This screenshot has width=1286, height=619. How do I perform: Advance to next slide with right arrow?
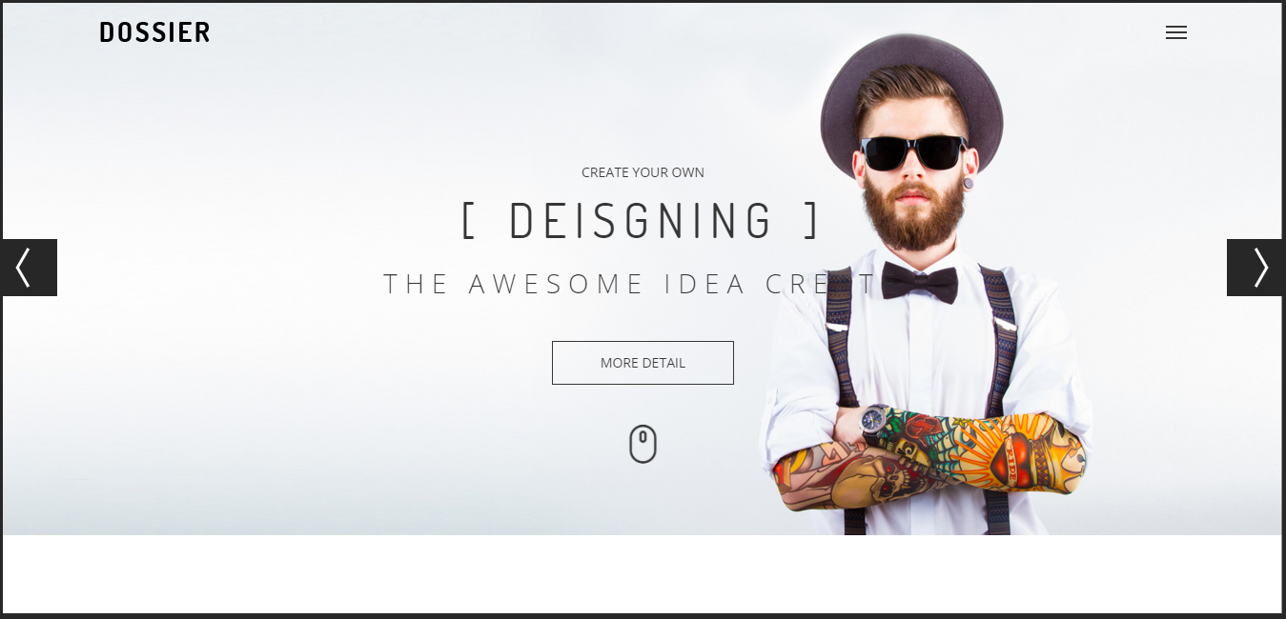click(x=1255, y=268)
